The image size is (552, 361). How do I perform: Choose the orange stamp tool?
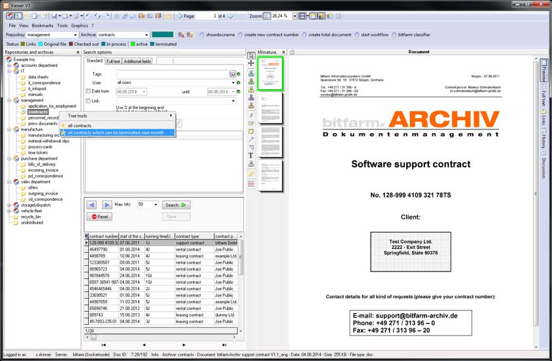click(251, 106)
